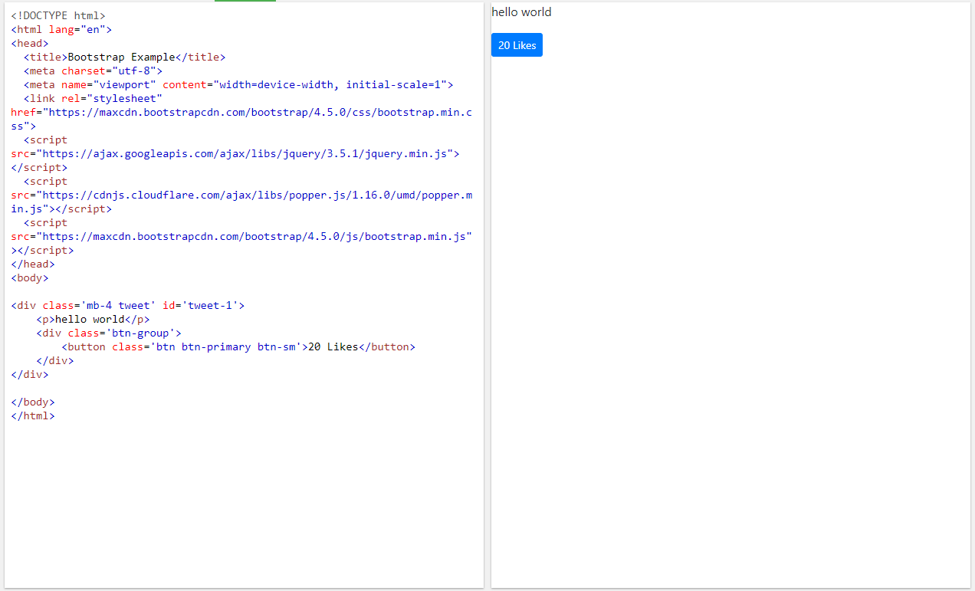The width and height of the screenshot is (975, 591).
Task: Click the closing html tag line
Action: 33,415
